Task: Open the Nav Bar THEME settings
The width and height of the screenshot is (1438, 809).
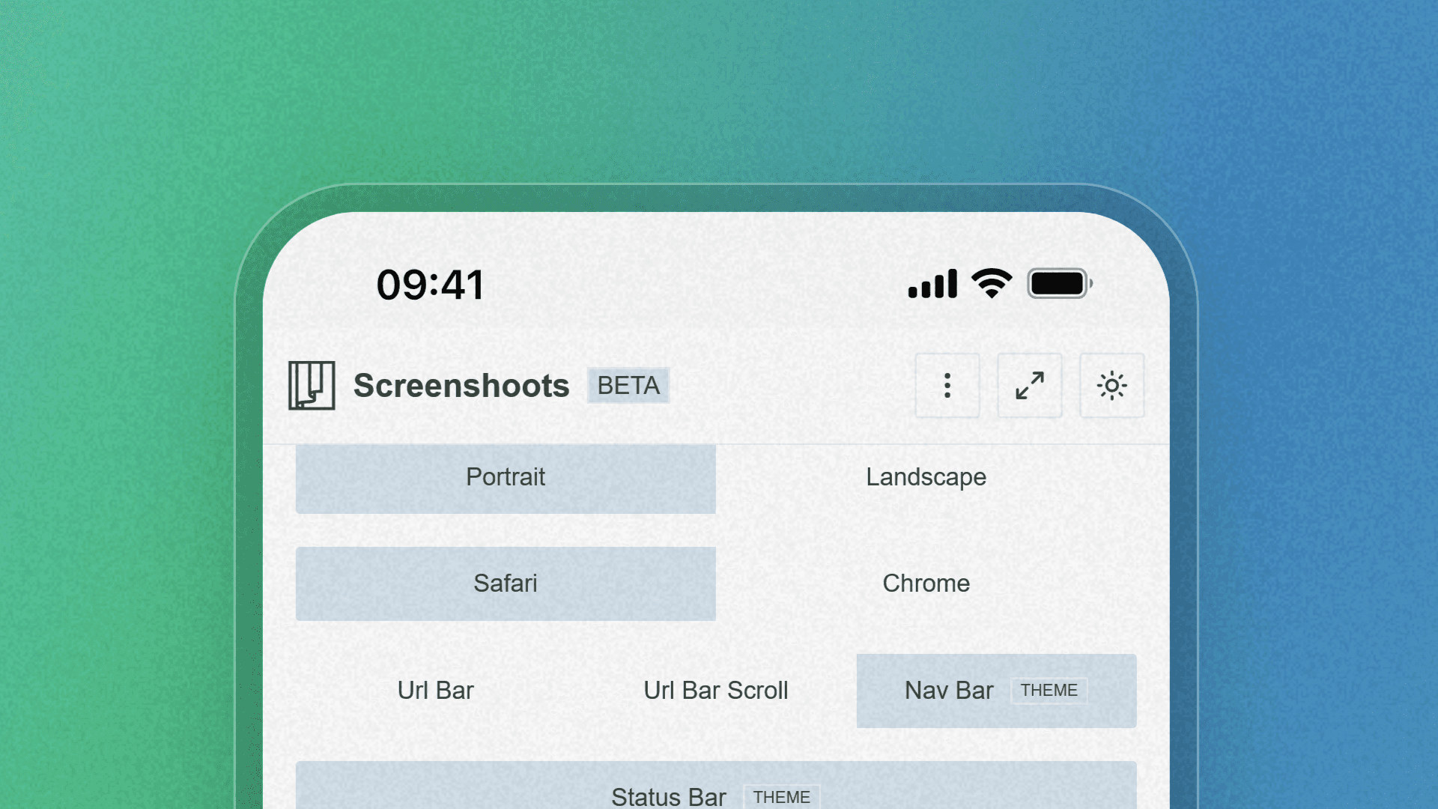Action: pyautogui.click(x=1049, y=691)
